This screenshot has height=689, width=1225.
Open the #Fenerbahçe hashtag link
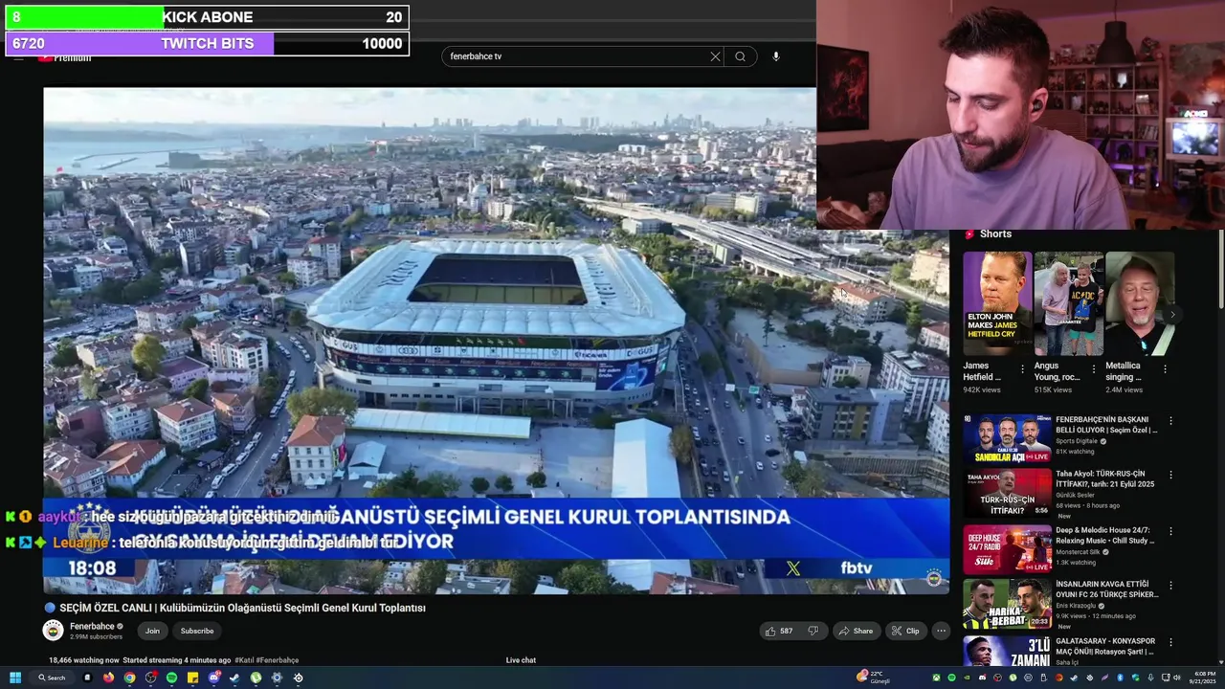coord(278,660)
